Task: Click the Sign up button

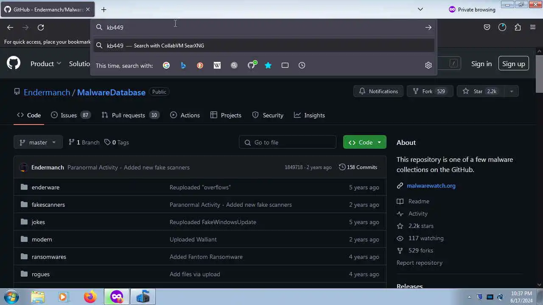Action: click(514, 64)
